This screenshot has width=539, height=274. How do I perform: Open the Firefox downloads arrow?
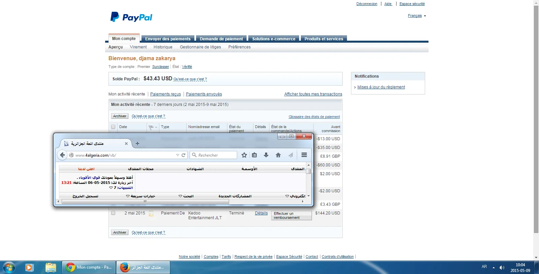[266, 155]
